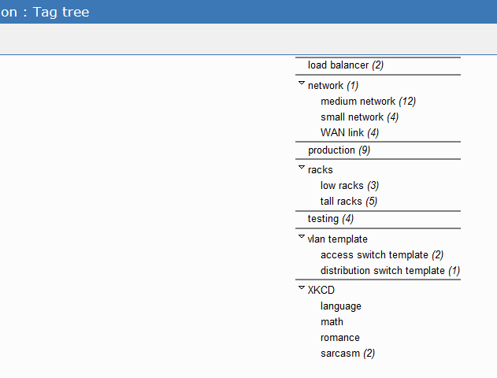Collapse the network tag node
The width and height of the screenshot is (497, 378).
pos(302,83)
